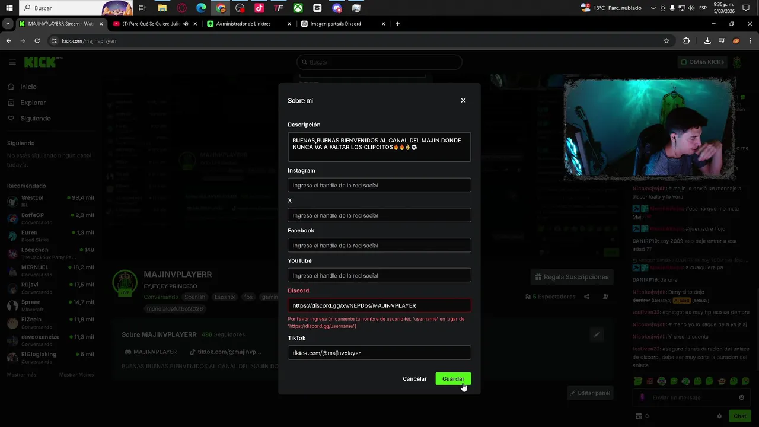This screenshot has height=427, width=759.
Task: Open the TF app from the taskbar
Action: 278,8
